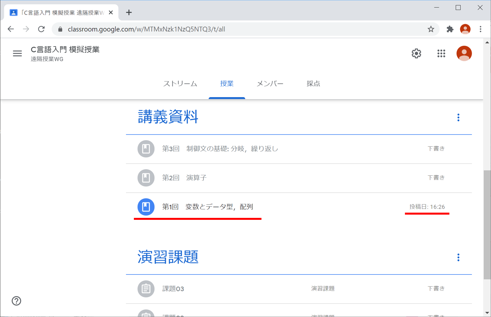The image size is (491, 317).
Task: Click the 下書き status of 課題03
Action: pyautogui.click(x=436, y=289)
